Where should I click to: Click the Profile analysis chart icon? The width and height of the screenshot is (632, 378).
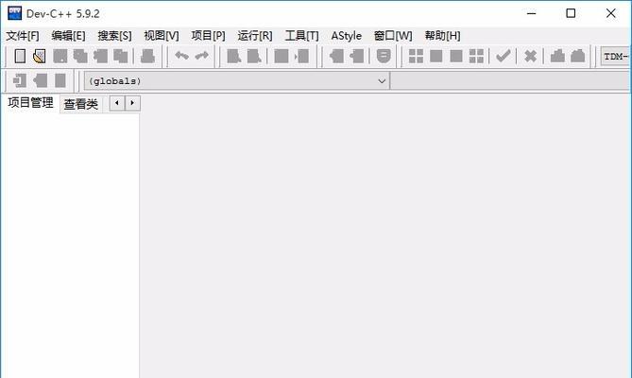(557, 56)
